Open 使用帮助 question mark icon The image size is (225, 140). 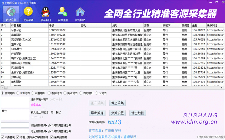tap(28, 14)
